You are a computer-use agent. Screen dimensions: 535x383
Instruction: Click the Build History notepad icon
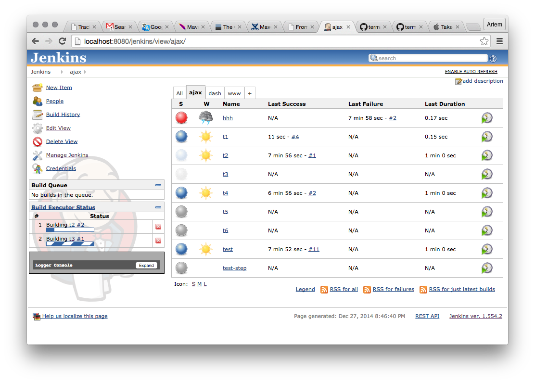point(37,115)
